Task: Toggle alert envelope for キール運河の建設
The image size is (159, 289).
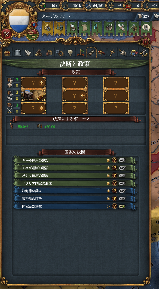Action: click(x=122, y=160)
